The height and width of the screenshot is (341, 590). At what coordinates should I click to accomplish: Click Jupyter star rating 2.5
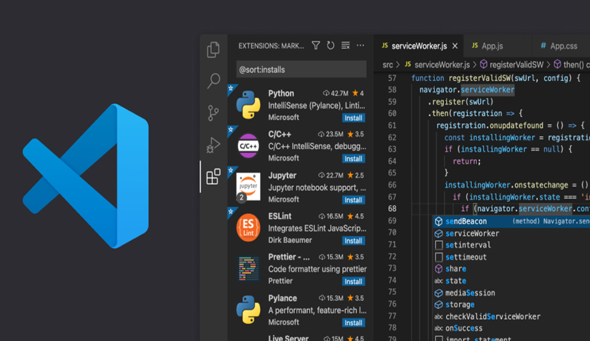click(x=356, y=175)
